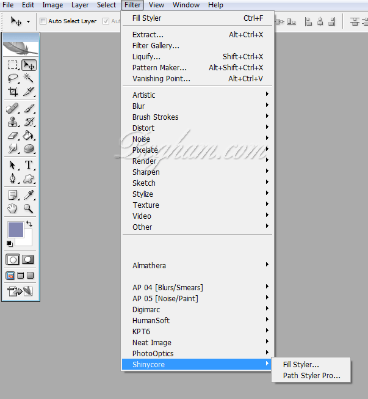Open Filter Gallery...

tap(197, 46)
